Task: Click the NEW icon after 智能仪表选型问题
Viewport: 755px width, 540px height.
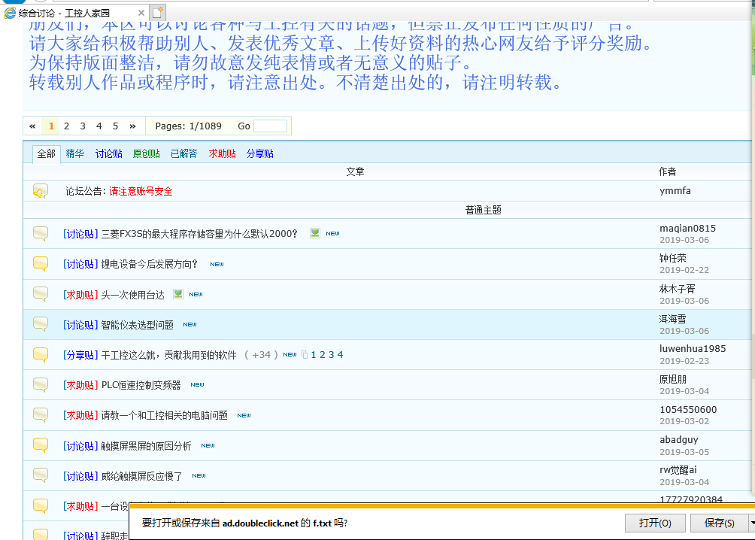Action: point(190,325)
